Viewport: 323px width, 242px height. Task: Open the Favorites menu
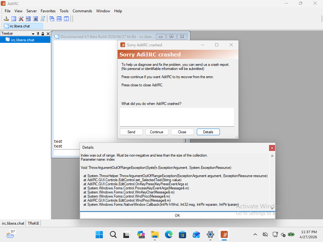point(48,11)
